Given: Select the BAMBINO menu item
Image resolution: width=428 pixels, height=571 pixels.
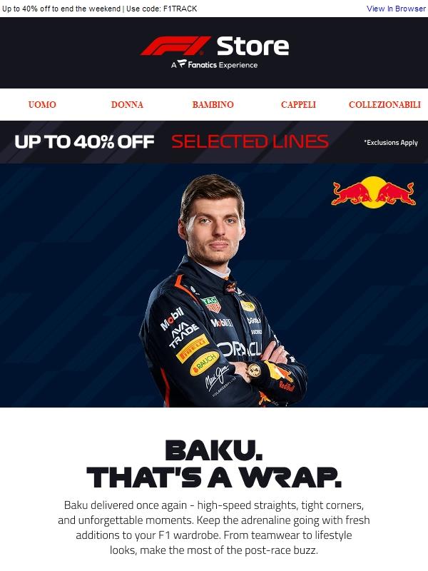Looking at the screenshot, I should 213,104.
